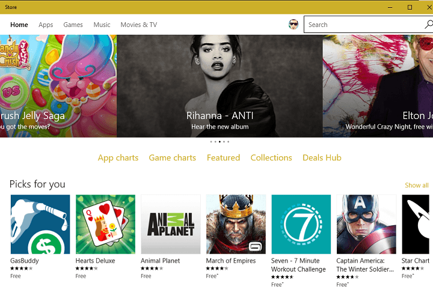Click the Hearts Deluxe star rating
The image size is (433, 307).
coord(87,269)
